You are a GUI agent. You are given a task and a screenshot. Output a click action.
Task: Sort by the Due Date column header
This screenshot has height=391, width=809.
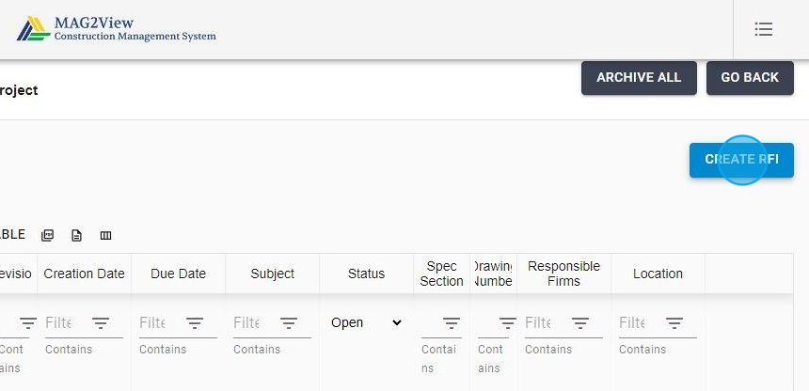(178, 274)
